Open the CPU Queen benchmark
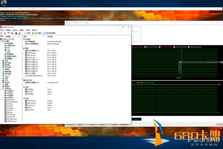Viewport: 223px width, 149px height. coord(10,100)
